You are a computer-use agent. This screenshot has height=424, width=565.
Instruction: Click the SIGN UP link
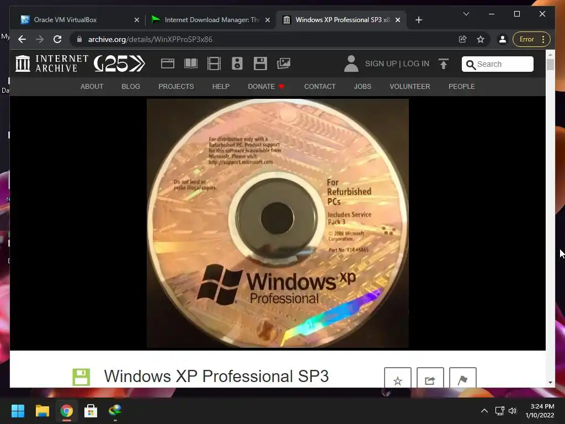381,64
